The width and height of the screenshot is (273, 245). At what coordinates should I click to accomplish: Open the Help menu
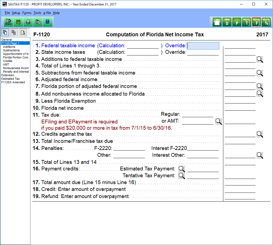click(56, 13)
